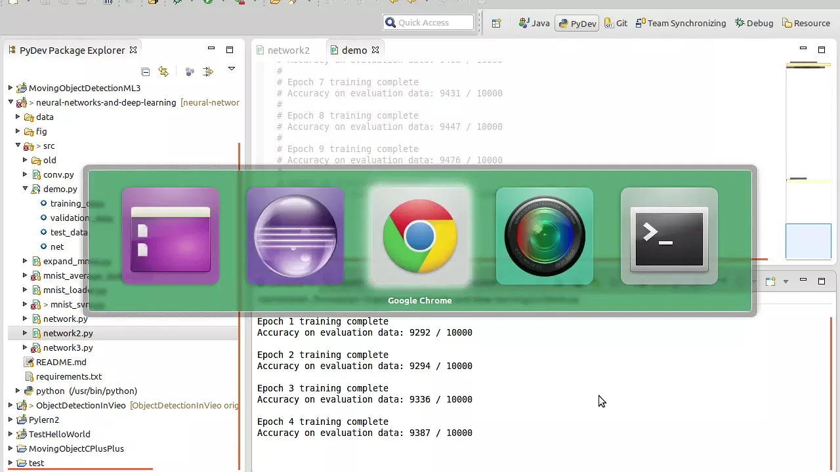Close the demo editor tab
The height and width of the screenshot is (472, 840).
(x=375, y=50)
